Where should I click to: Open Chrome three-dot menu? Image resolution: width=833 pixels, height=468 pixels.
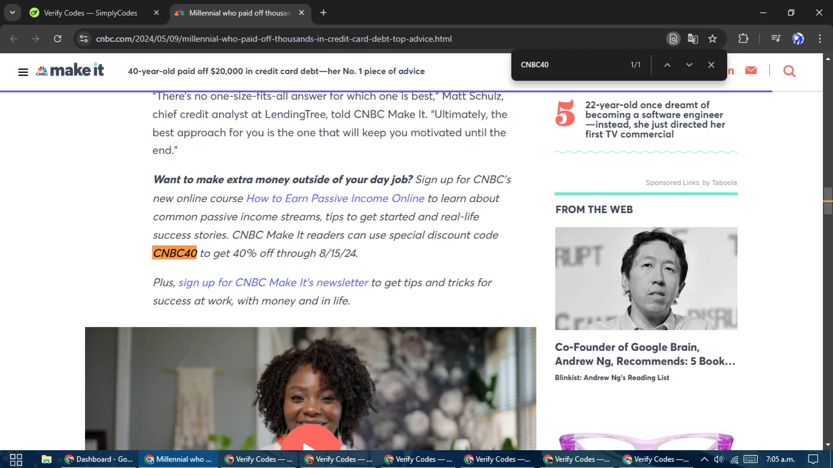(x=820, y=39)
